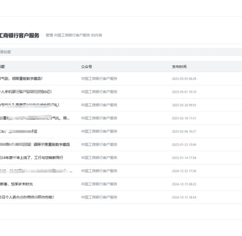The width and height of the screenshot is (242, 236).
Task: Open article about 个人手机银行客户
Action: tap(26, 92)
